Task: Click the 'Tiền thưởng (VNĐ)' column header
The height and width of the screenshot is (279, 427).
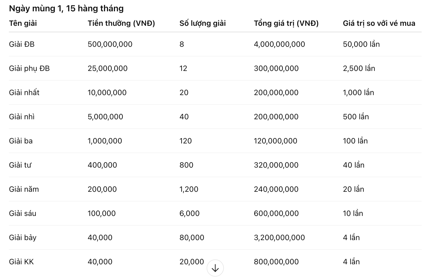Action: (121, 23)
